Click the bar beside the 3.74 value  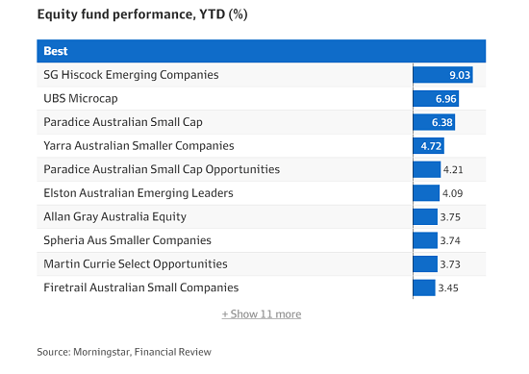425,240
